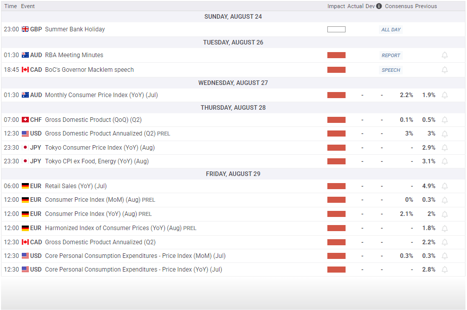Screen dimensions: 467x310
Task: Click bell for Tokyo Consumer Price Index
Action: click(x=445, y=148)
